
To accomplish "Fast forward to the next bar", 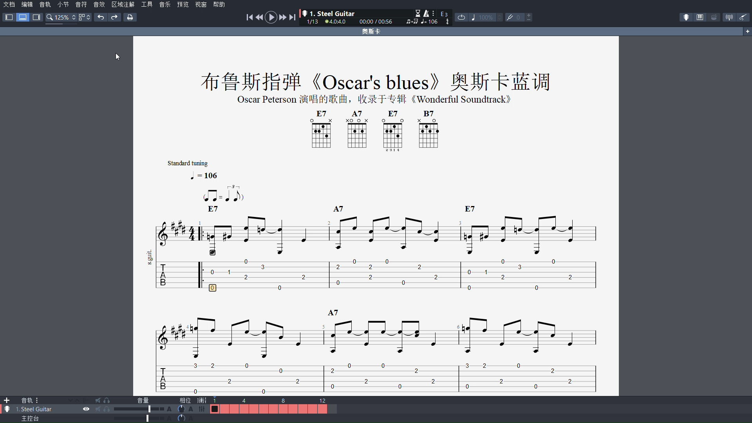I will pos(282,17).
